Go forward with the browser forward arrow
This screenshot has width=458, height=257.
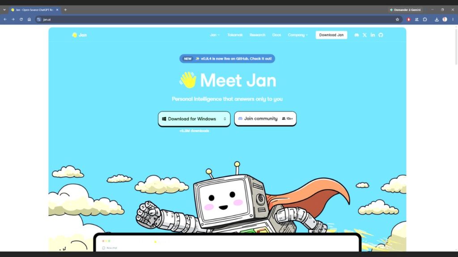13,20
